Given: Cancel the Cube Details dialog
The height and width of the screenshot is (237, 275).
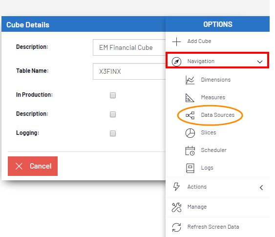Looking at the screenshot, I should coord(33,166).
